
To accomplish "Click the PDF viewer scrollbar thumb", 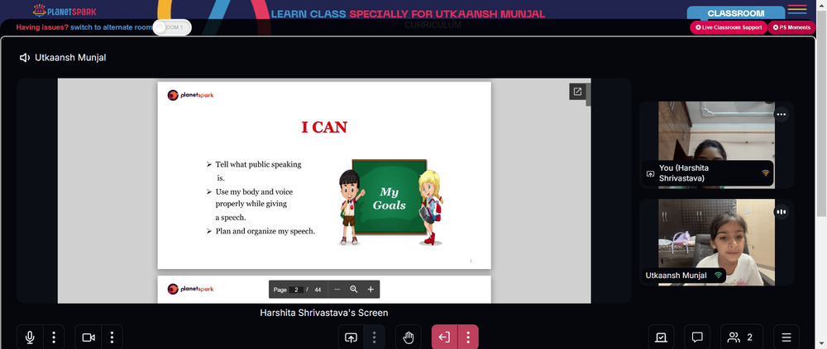I will coord(588,94).
